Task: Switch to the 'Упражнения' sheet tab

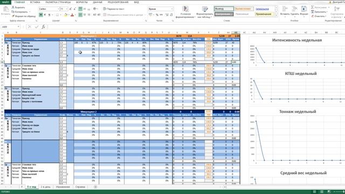Action: click(63, 187)
